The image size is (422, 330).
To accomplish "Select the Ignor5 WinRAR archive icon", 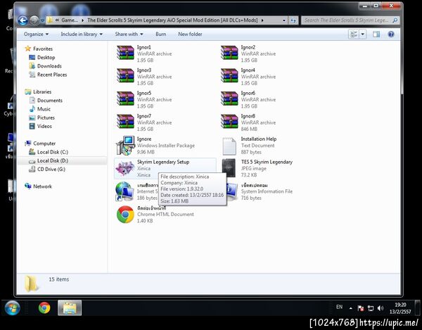I will click(x=125, y=99).
